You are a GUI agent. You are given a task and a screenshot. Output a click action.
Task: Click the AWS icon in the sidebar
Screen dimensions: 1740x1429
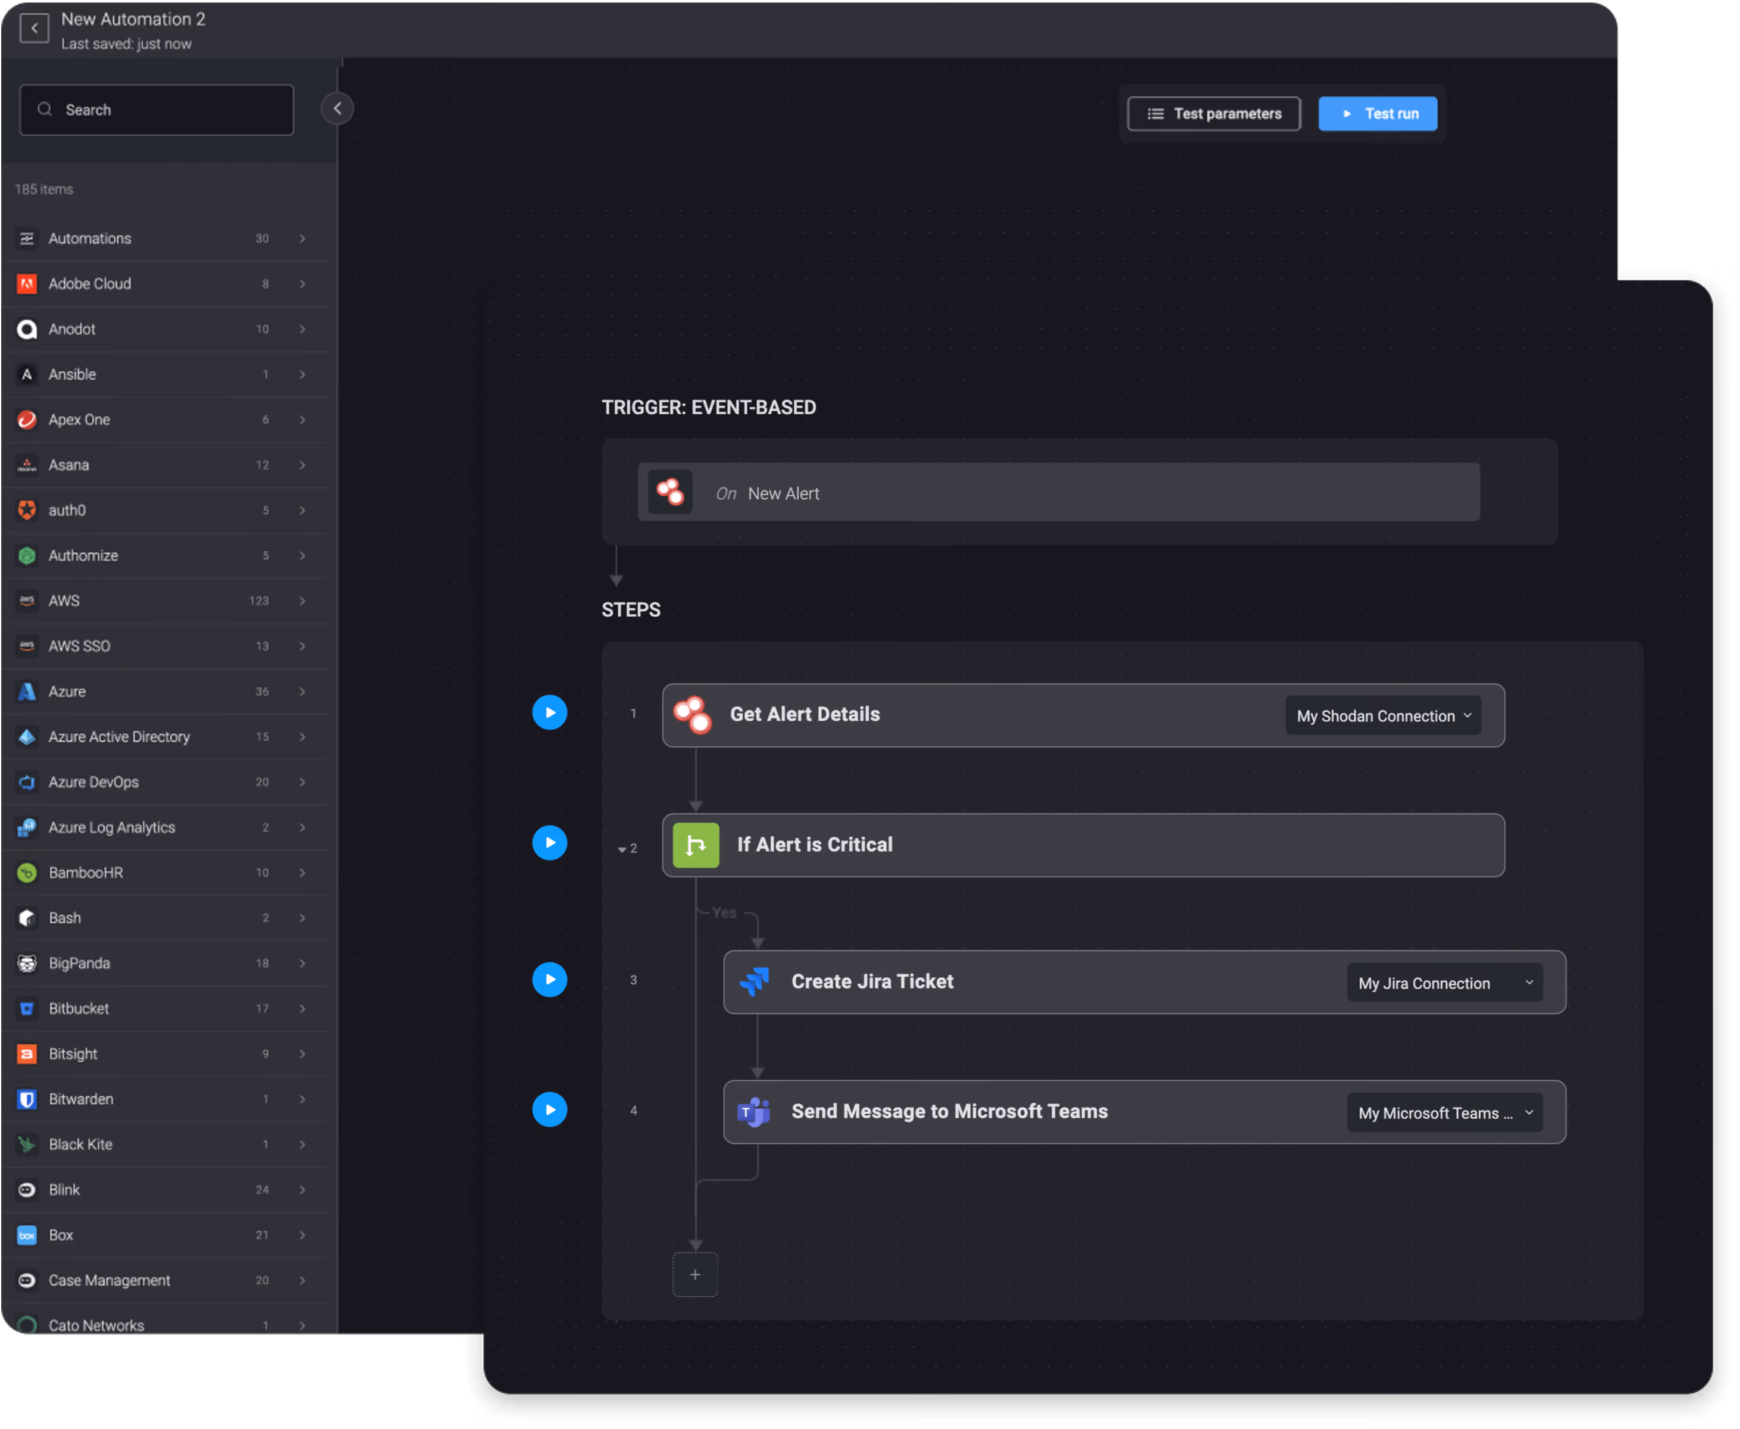[x=27, y=601]
